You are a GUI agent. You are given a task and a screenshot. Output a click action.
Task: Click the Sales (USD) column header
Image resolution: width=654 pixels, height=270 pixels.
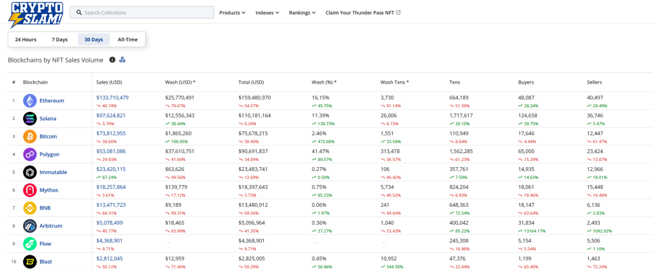[x=109, y=82]
